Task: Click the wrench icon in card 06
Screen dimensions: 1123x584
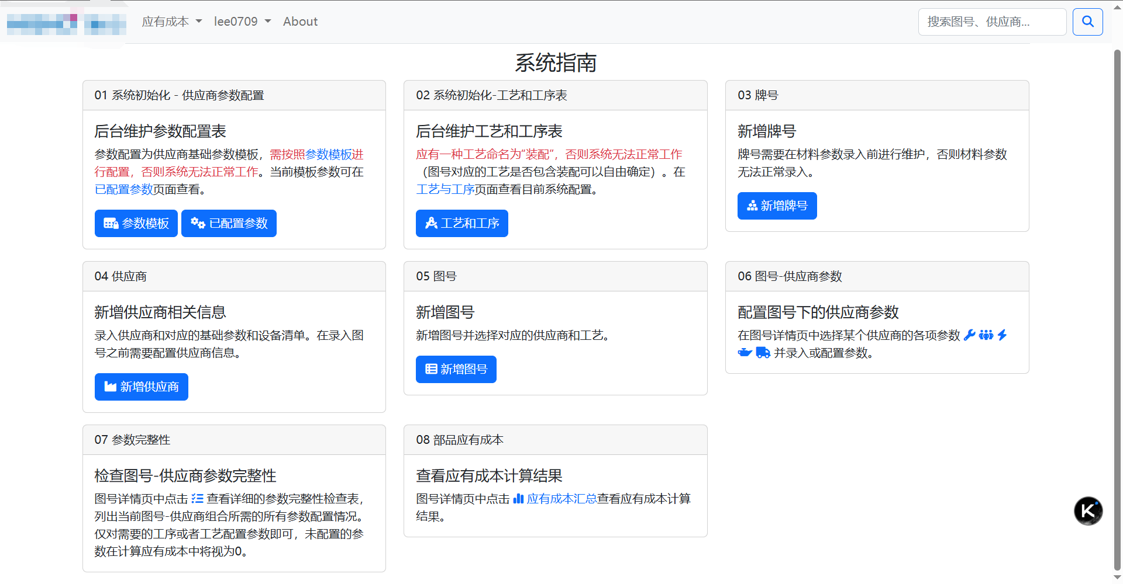Action: coord(969,335)
